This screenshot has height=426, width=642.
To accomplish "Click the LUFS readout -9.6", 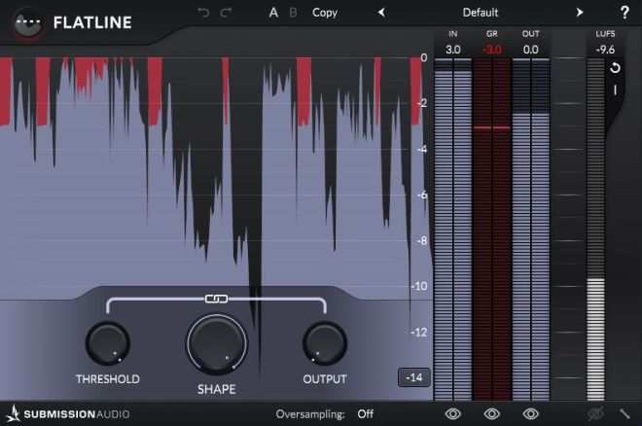I will (x=605, y=50).
